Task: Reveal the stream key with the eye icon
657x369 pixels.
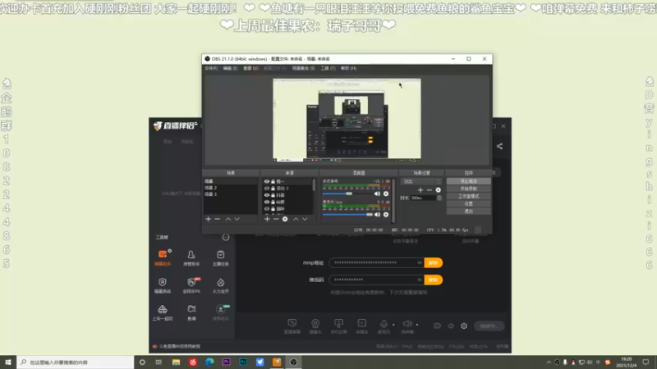Action: pos(419,280)
